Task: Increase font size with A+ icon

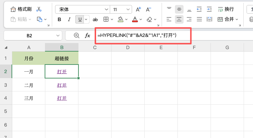Action: point(138,9)
